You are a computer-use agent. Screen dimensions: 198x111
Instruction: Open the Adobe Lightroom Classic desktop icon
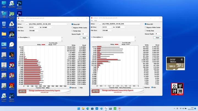12,98
